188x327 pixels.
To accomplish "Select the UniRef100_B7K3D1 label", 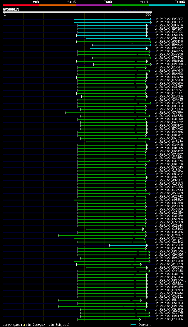I will point(169,93).
